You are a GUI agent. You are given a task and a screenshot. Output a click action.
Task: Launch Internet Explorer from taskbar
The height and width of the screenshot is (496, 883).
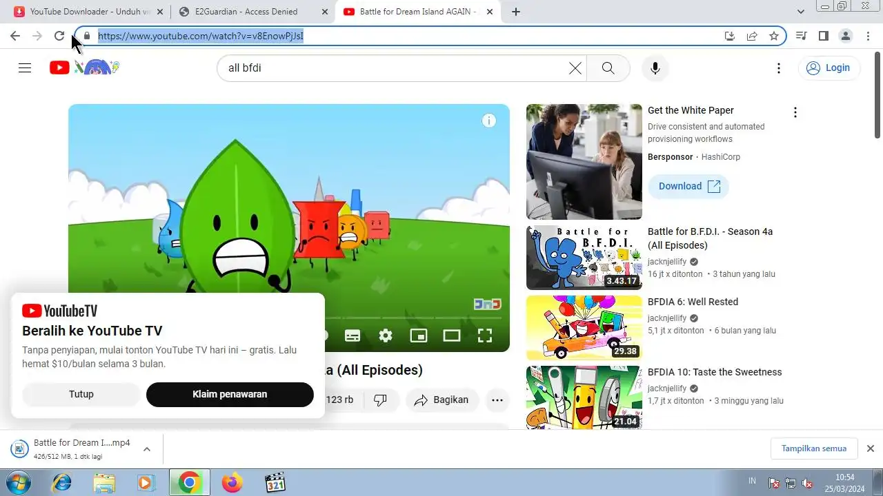(x=61, y=483)
